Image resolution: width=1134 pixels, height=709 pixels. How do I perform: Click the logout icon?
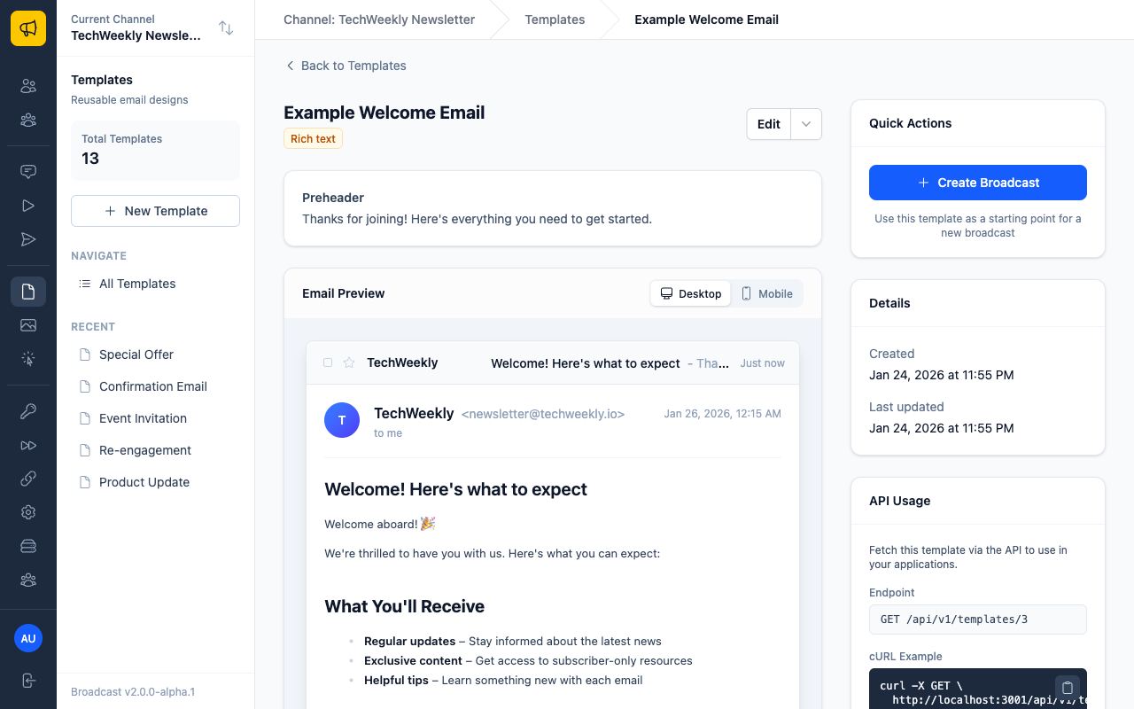(28, 681)
